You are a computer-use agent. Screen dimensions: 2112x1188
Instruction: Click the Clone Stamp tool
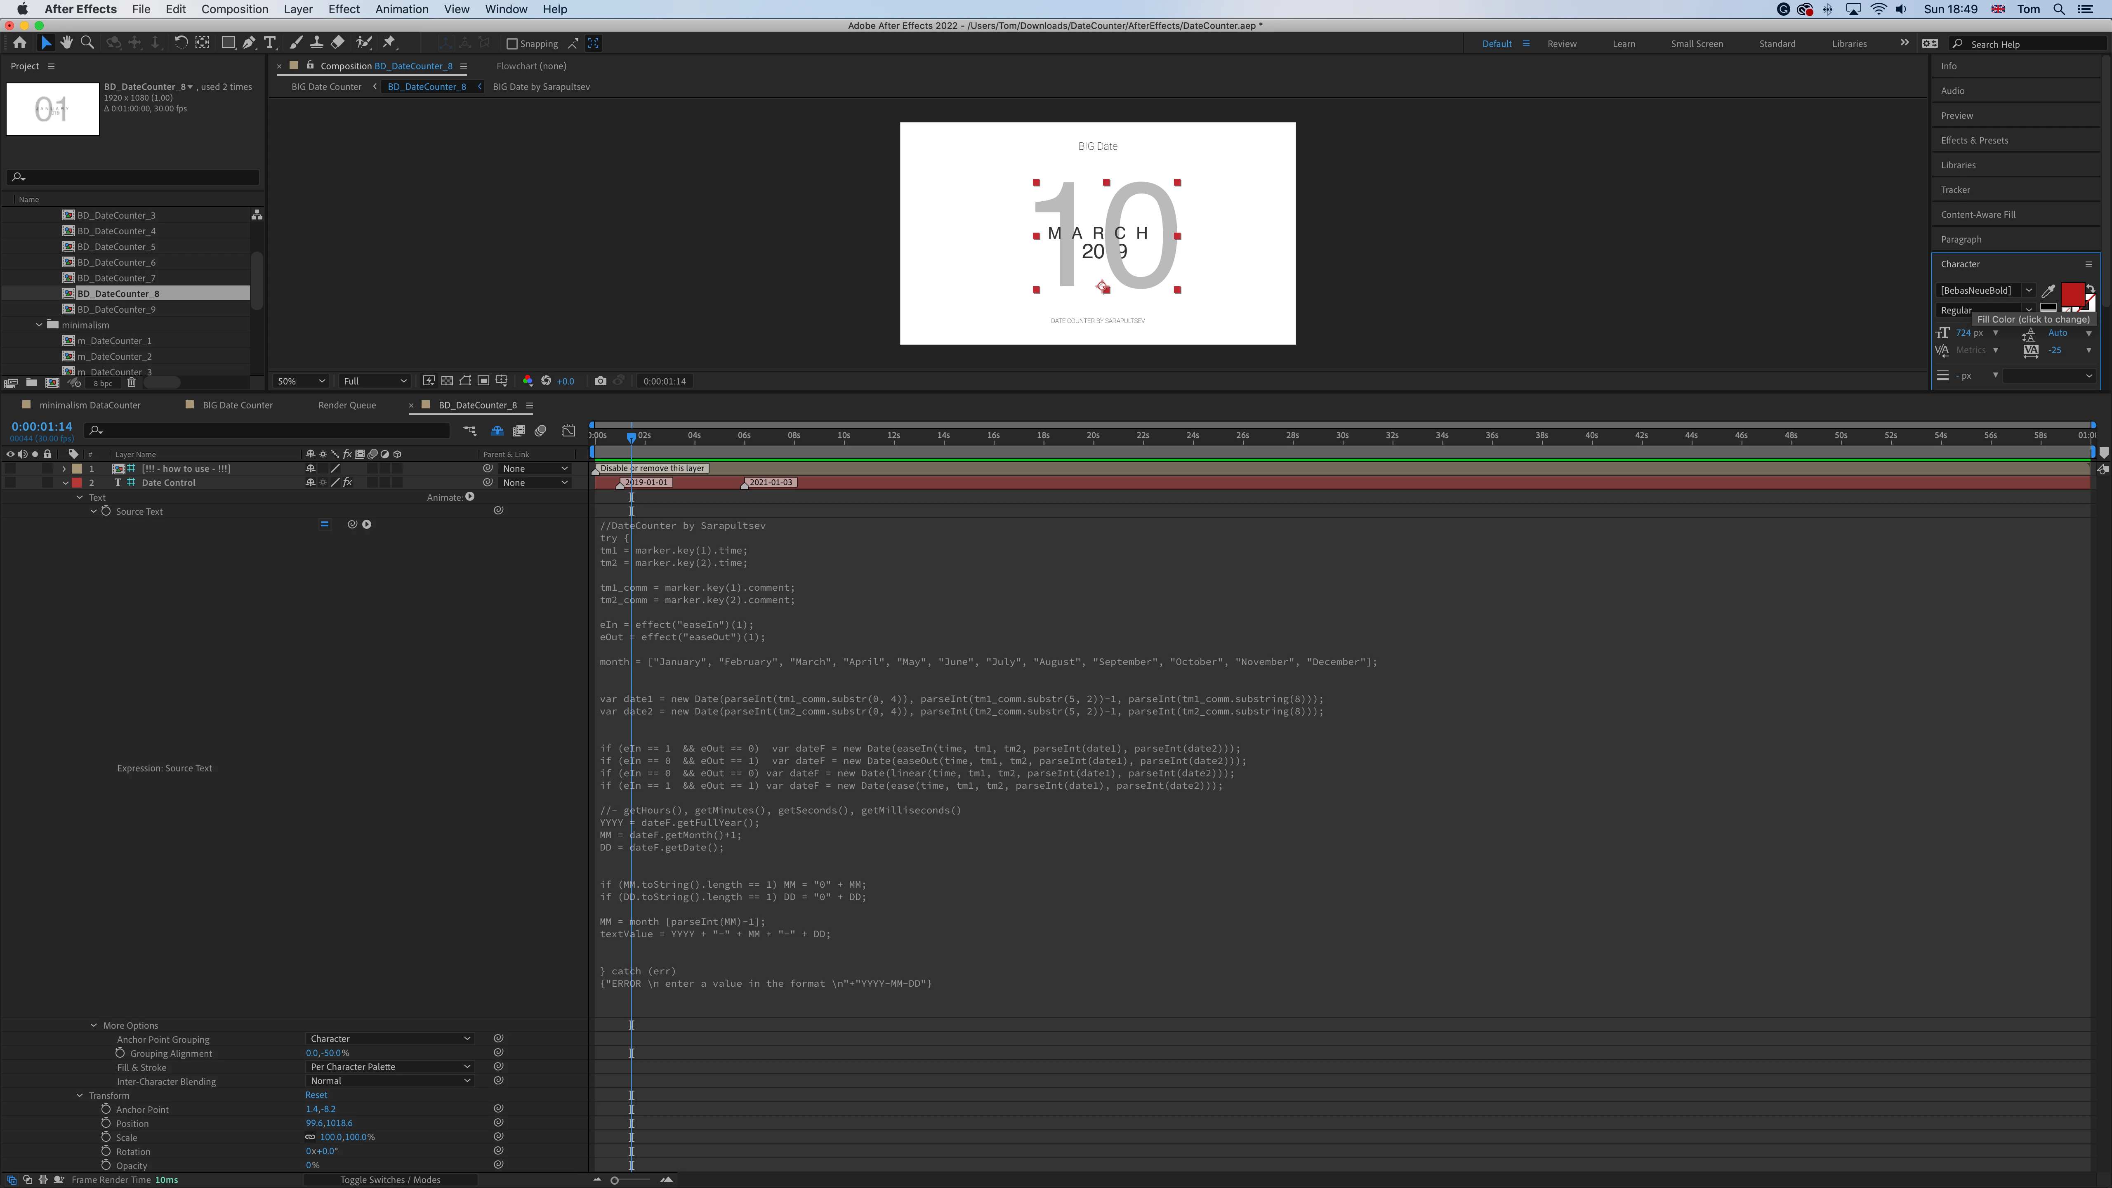(x=316, y=42)
